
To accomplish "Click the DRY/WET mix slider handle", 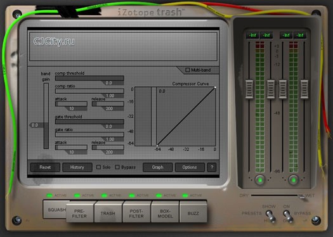I will pyautogui.click(x=301, y=196).
